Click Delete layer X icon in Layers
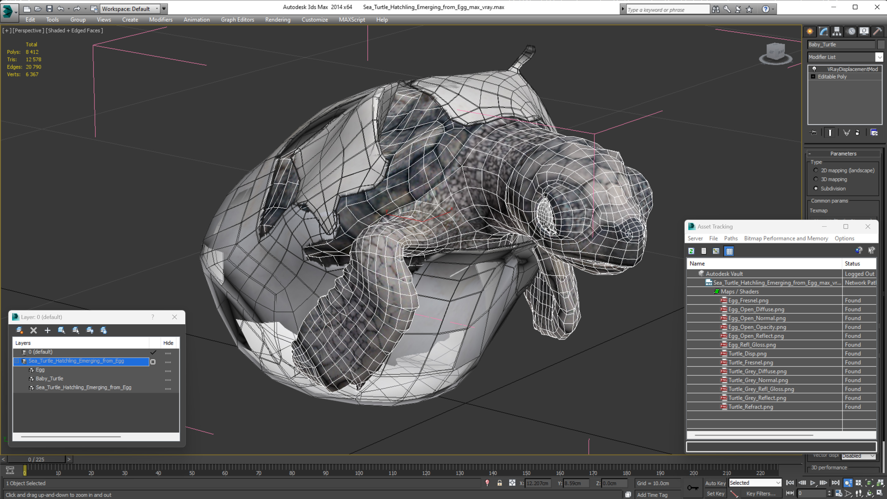The width and height of the screenshot is (887, 499). point(33,330)
